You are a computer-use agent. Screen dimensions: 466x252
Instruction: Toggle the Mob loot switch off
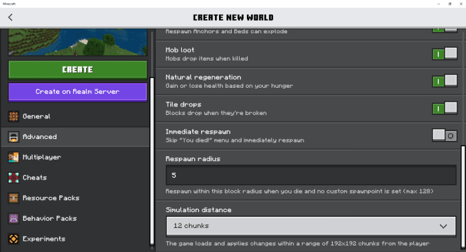(x=445, y=54)
